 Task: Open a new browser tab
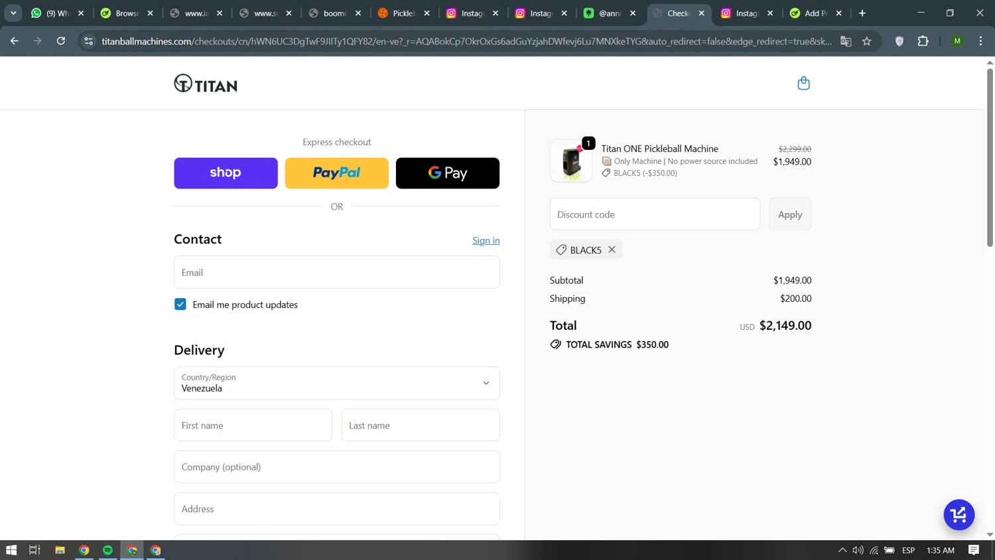click(862, 13)
